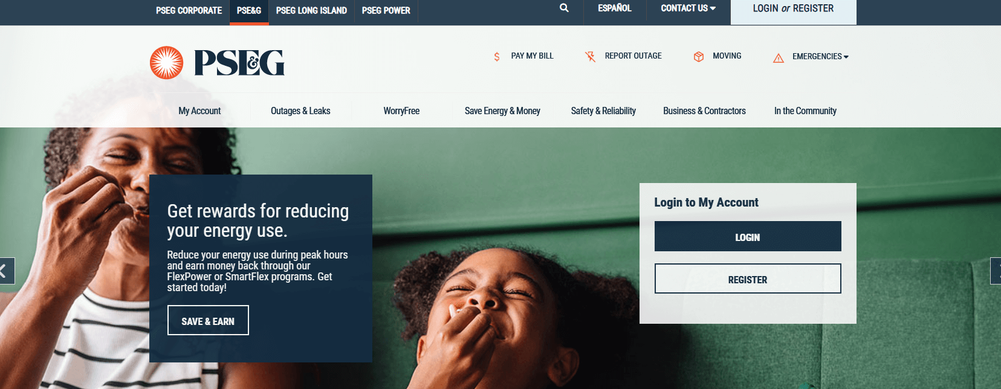Click the REGISTER button in login panel
This screenshot has height=389, width=1001.
[748, 278]
